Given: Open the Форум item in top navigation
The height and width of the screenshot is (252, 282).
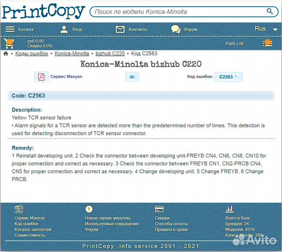Looking at the screenshot, I should coord(190,29).
